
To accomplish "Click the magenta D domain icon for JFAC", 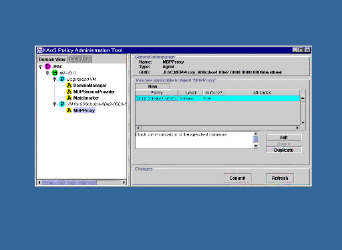I will point(47,66).
